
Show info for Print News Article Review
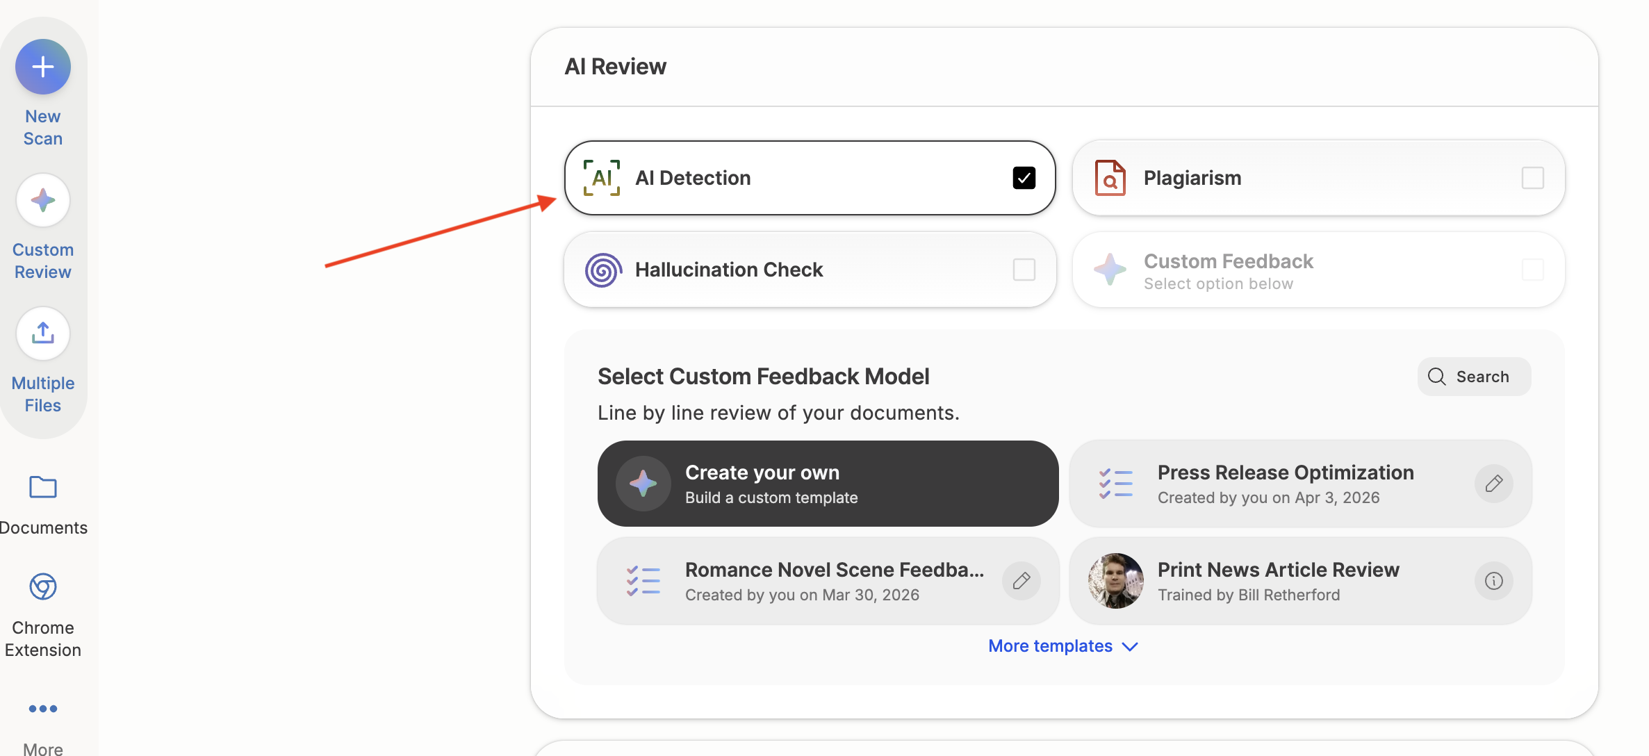click(x=1493, y=581)
